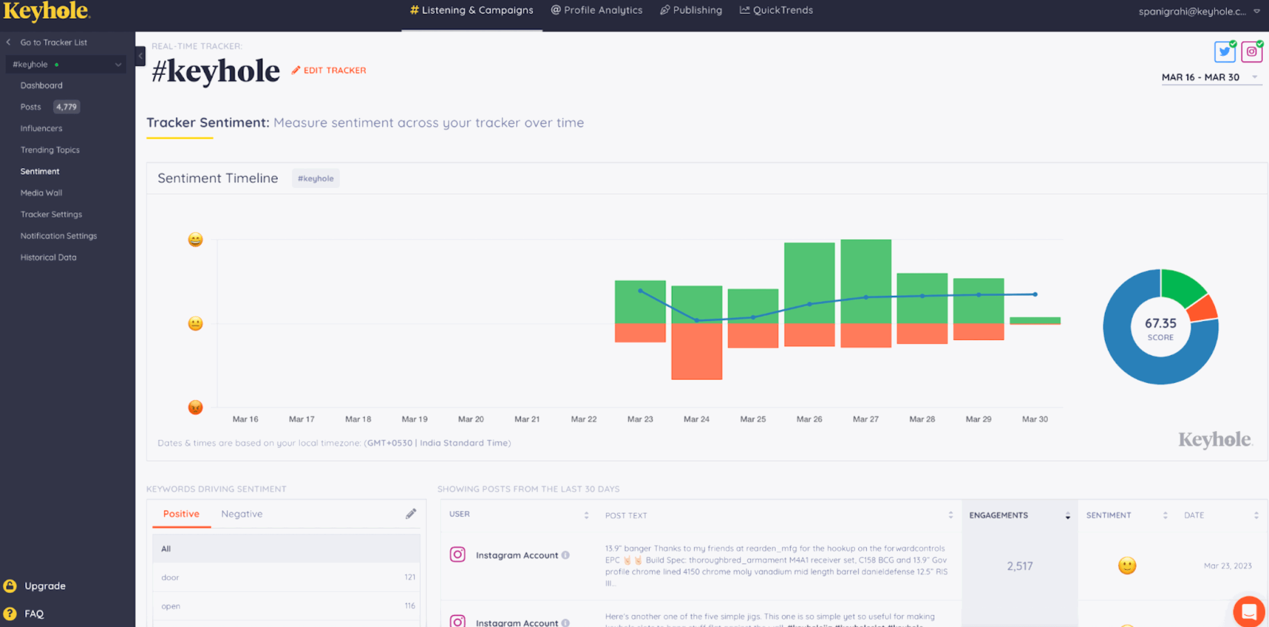The width and height of the screenshot is (1269, 627).
Task: Toggle the #keyhole tracker tag pill
Action: click(x=315, y=178)
